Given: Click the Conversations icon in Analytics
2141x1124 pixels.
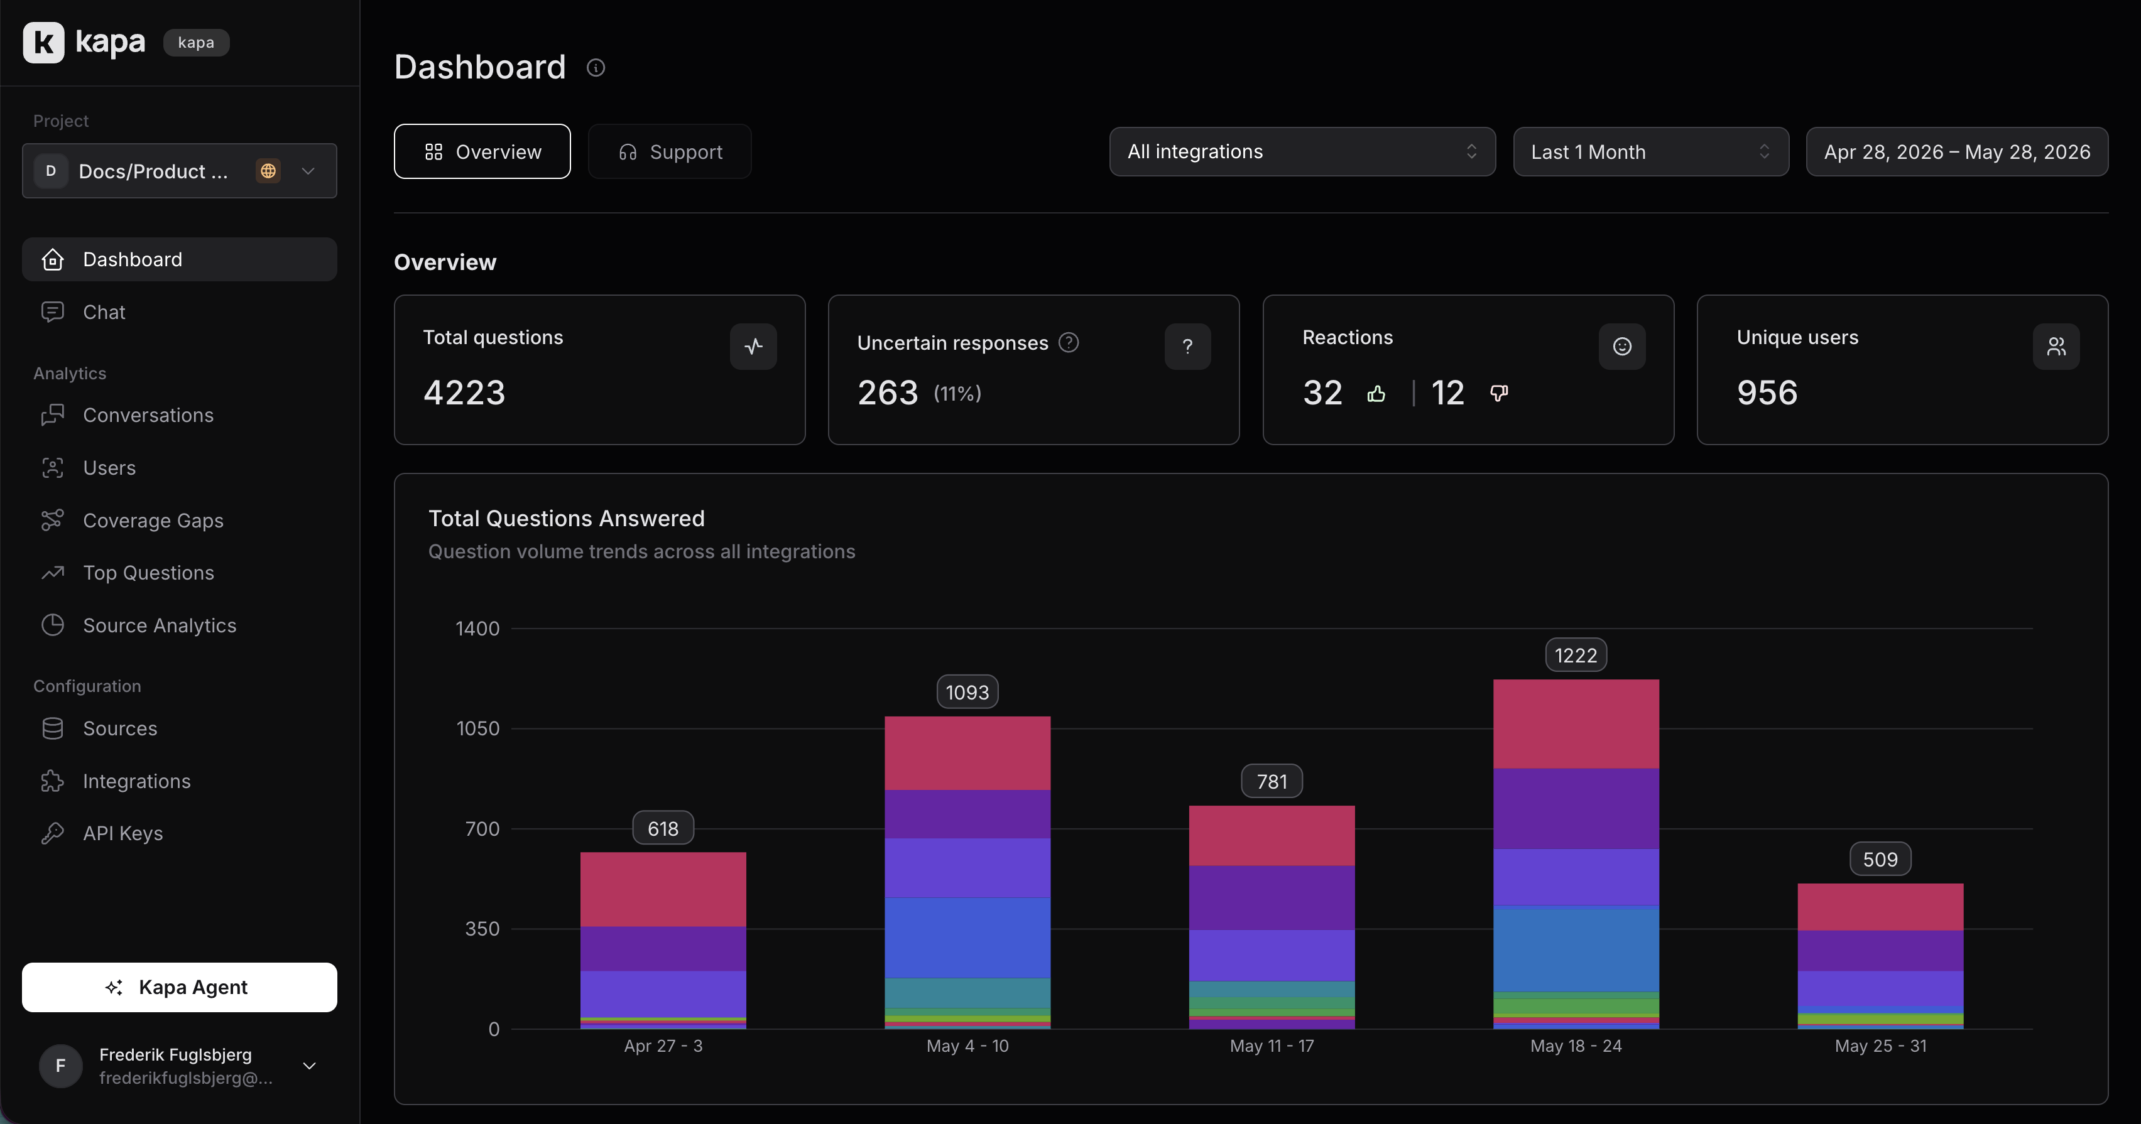Looking at the screenshot, I should pyautogui.click(x=52, y=414).
